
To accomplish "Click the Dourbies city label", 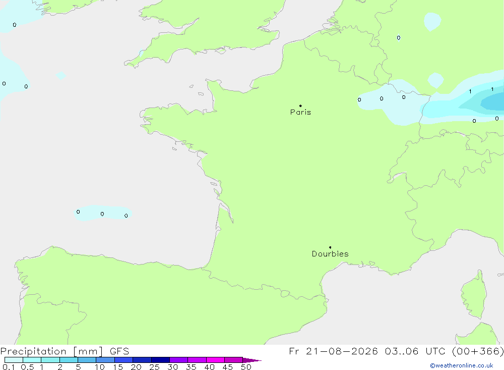I will pos(330,254).
